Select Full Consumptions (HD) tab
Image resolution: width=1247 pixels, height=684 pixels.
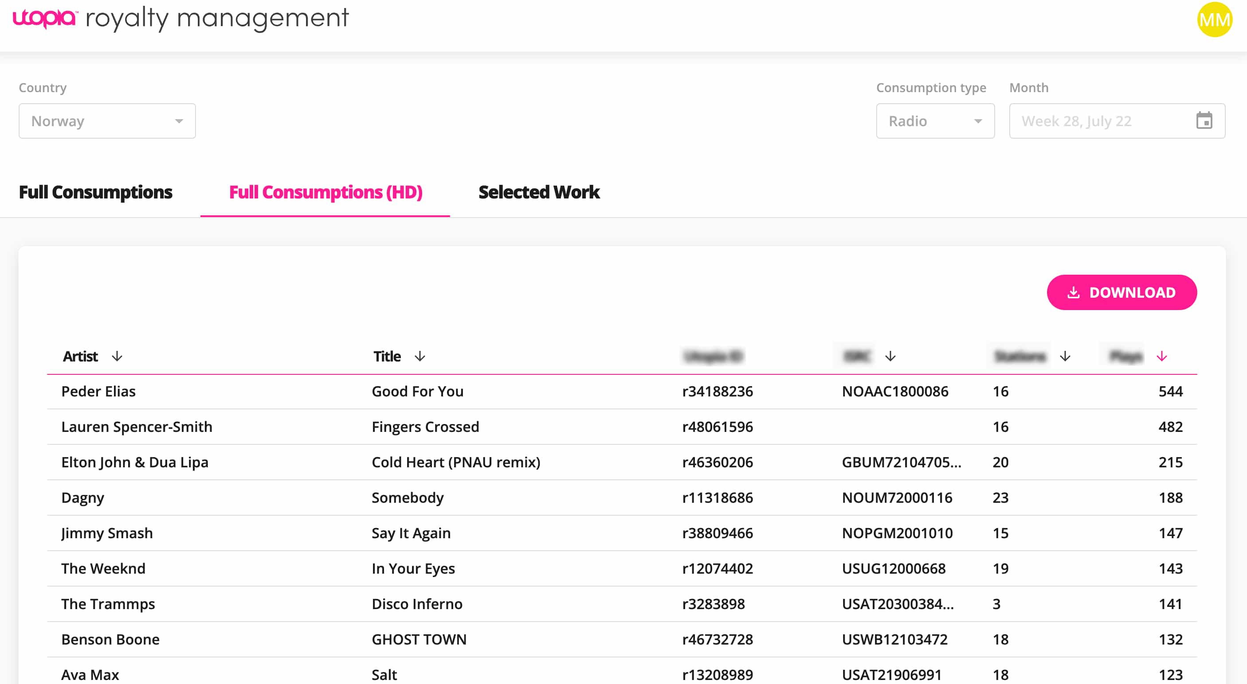[325, 192]
